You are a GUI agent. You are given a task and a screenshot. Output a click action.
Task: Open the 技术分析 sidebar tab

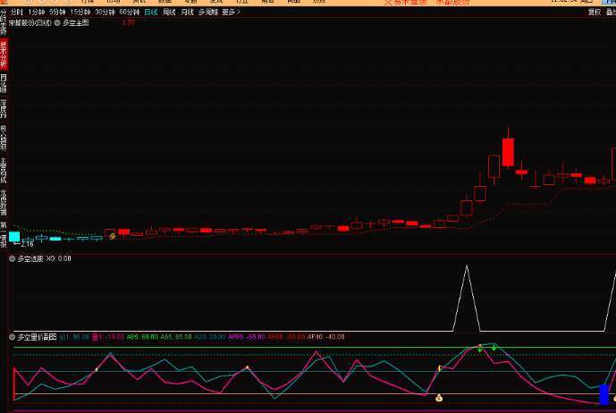pyautogui.click(x=4, y=54)
